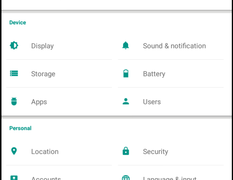Open the Apps settings entry
This screenshot has height=180, width=233.
point(59,101)
